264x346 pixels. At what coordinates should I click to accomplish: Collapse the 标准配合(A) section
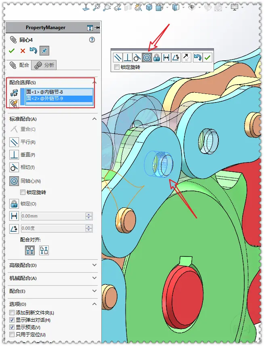94,119
